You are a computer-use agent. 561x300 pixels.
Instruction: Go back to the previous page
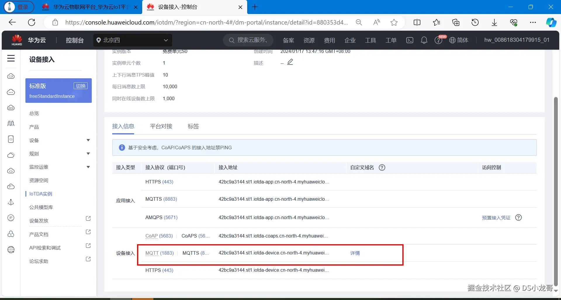tap(12, 22)
